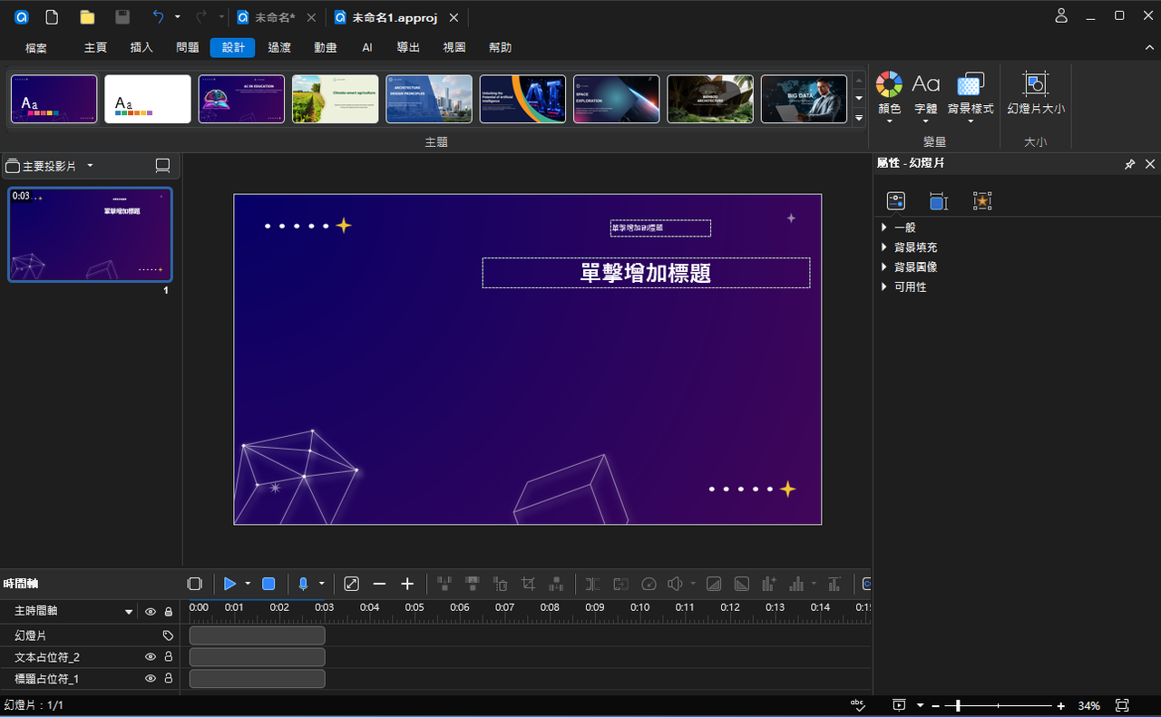
Task: Open the user account icon
Action: click(x=1061, y=16)
